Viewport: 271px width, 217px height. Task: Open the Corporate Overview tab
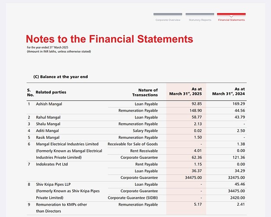168,20
